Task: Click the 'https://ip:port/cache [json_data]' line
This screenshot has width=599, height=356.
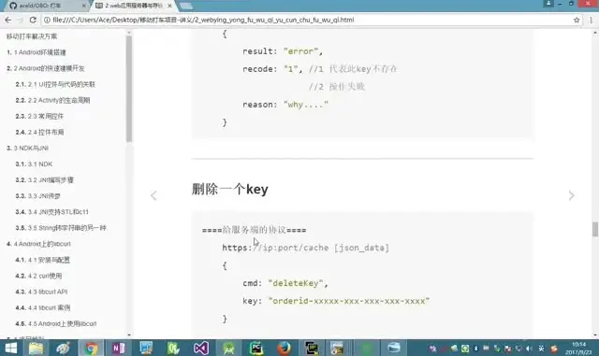Action: (306, 248)
